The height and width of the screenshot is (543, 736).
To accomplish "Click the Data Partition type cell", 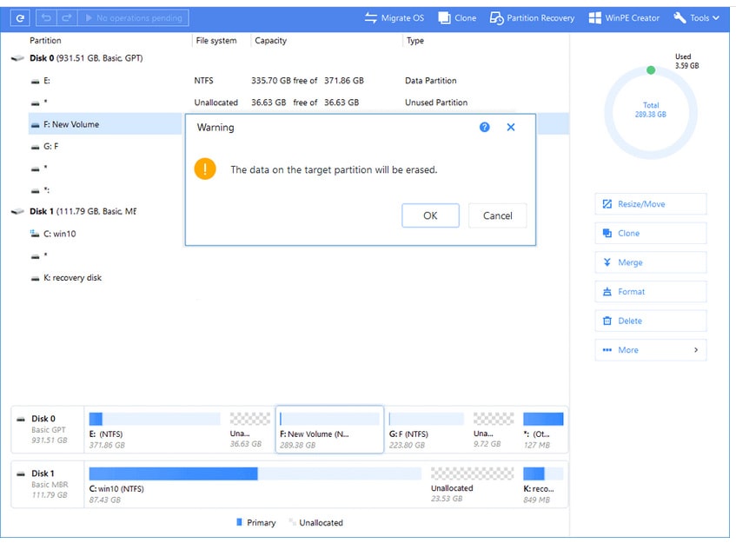I will 430,81.
